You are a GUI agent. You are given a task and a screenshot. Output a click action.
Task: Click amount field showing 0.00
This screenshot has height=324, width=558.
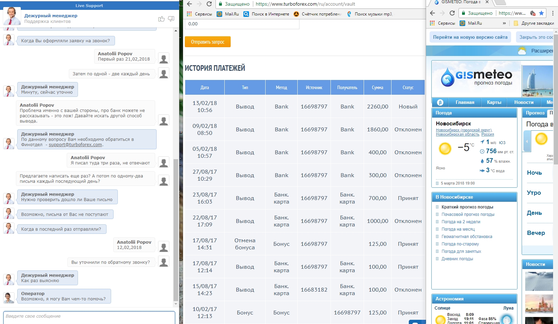click(x=242, y=24)
